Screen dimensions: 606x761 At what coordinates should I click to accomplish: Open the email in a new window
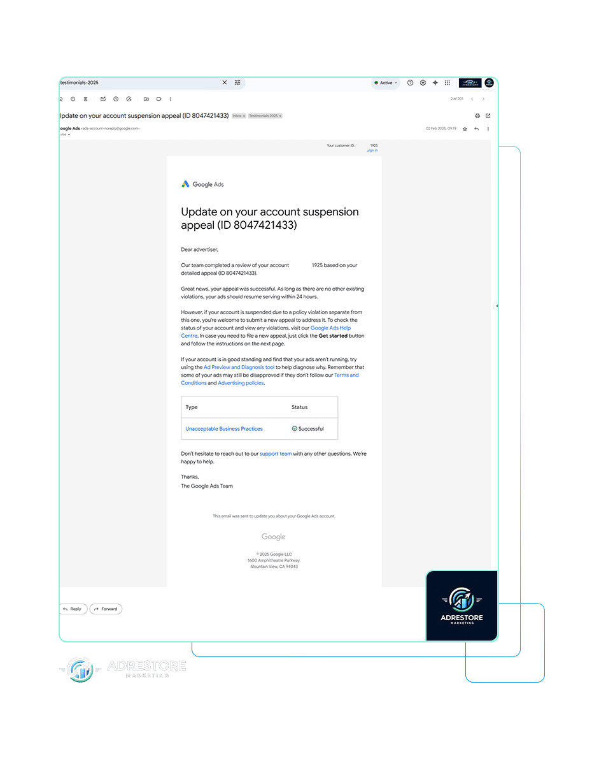point(488,115)
